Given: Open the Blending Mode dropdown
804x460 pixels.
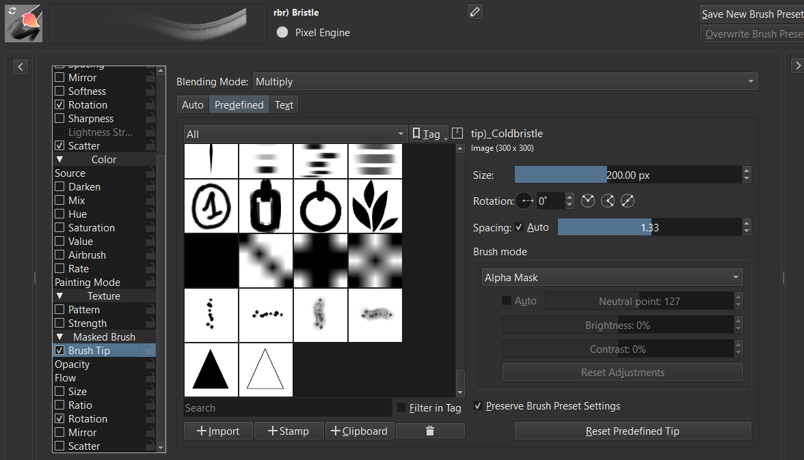Looking at the screenshot, I should pyautogui.click(x=505, y=82).
